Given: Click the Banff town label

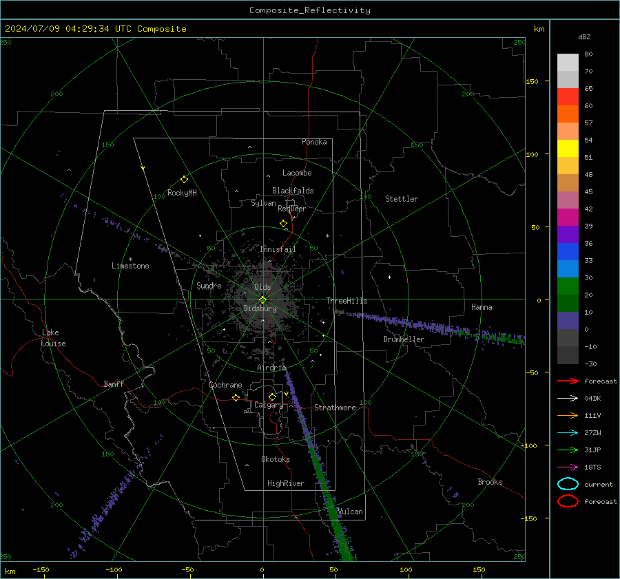Looking at the screenshot, I should point(114,383).
